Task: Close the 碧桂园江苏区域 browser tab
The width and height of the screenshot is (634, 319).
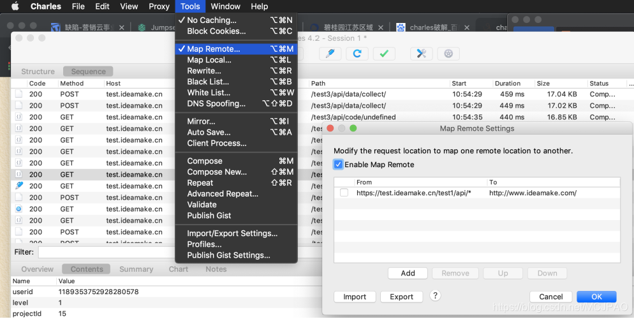Action: [x=381, y=27]
